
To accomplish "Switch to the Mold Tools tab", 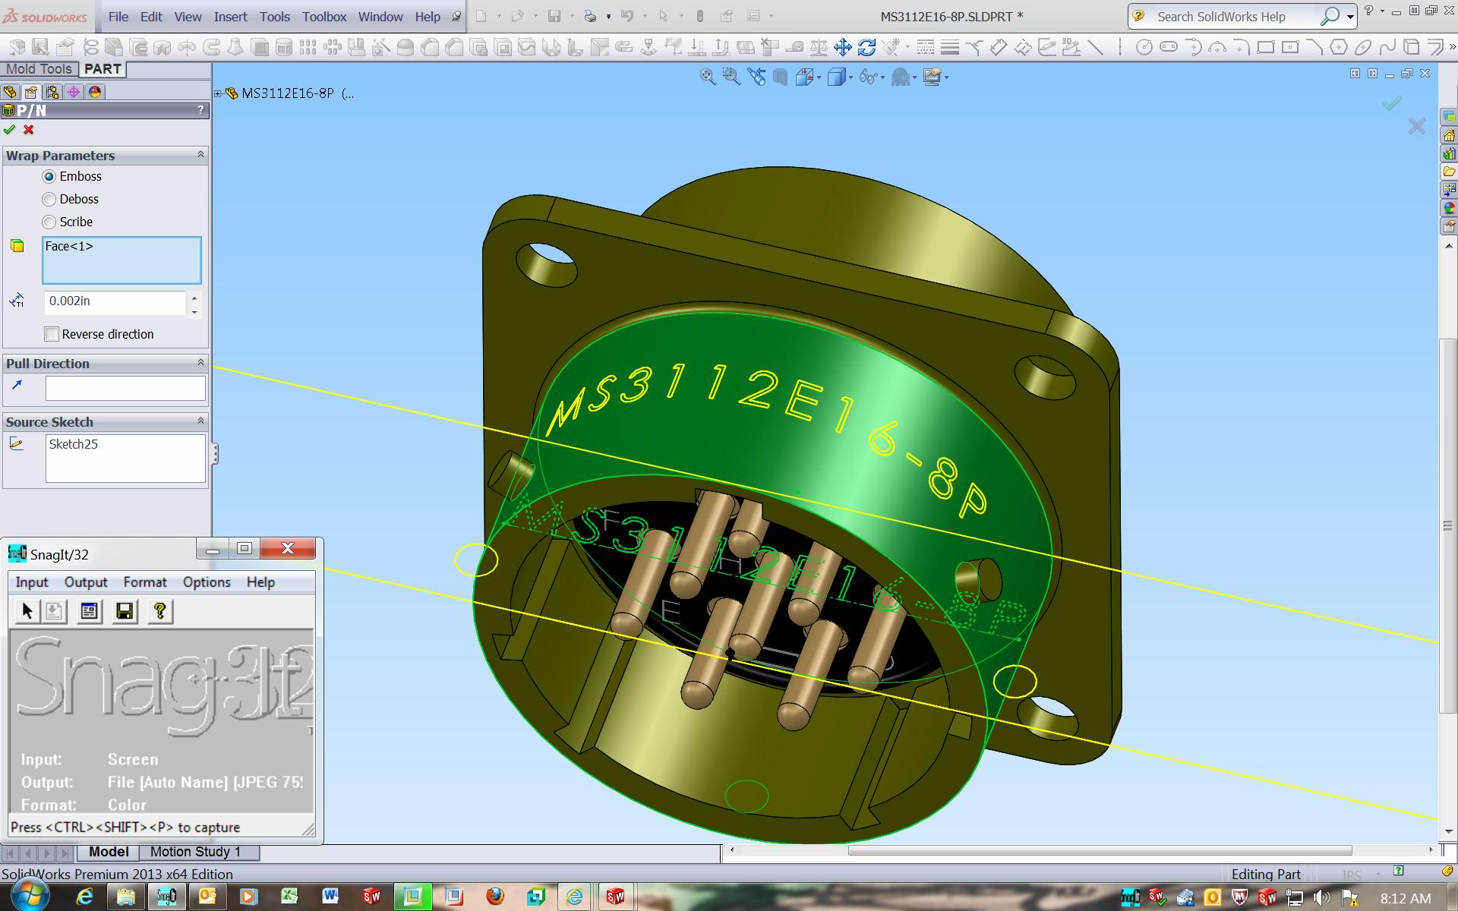I will 39,69.
